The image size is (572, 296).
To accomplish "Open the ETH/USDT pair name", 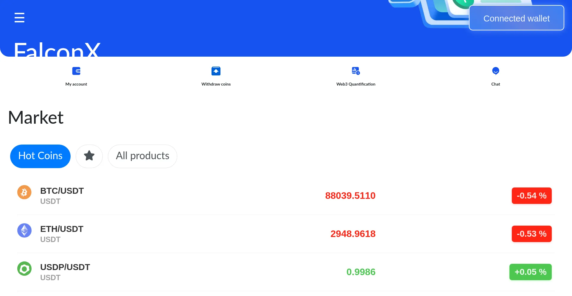I will pos(62,229).
